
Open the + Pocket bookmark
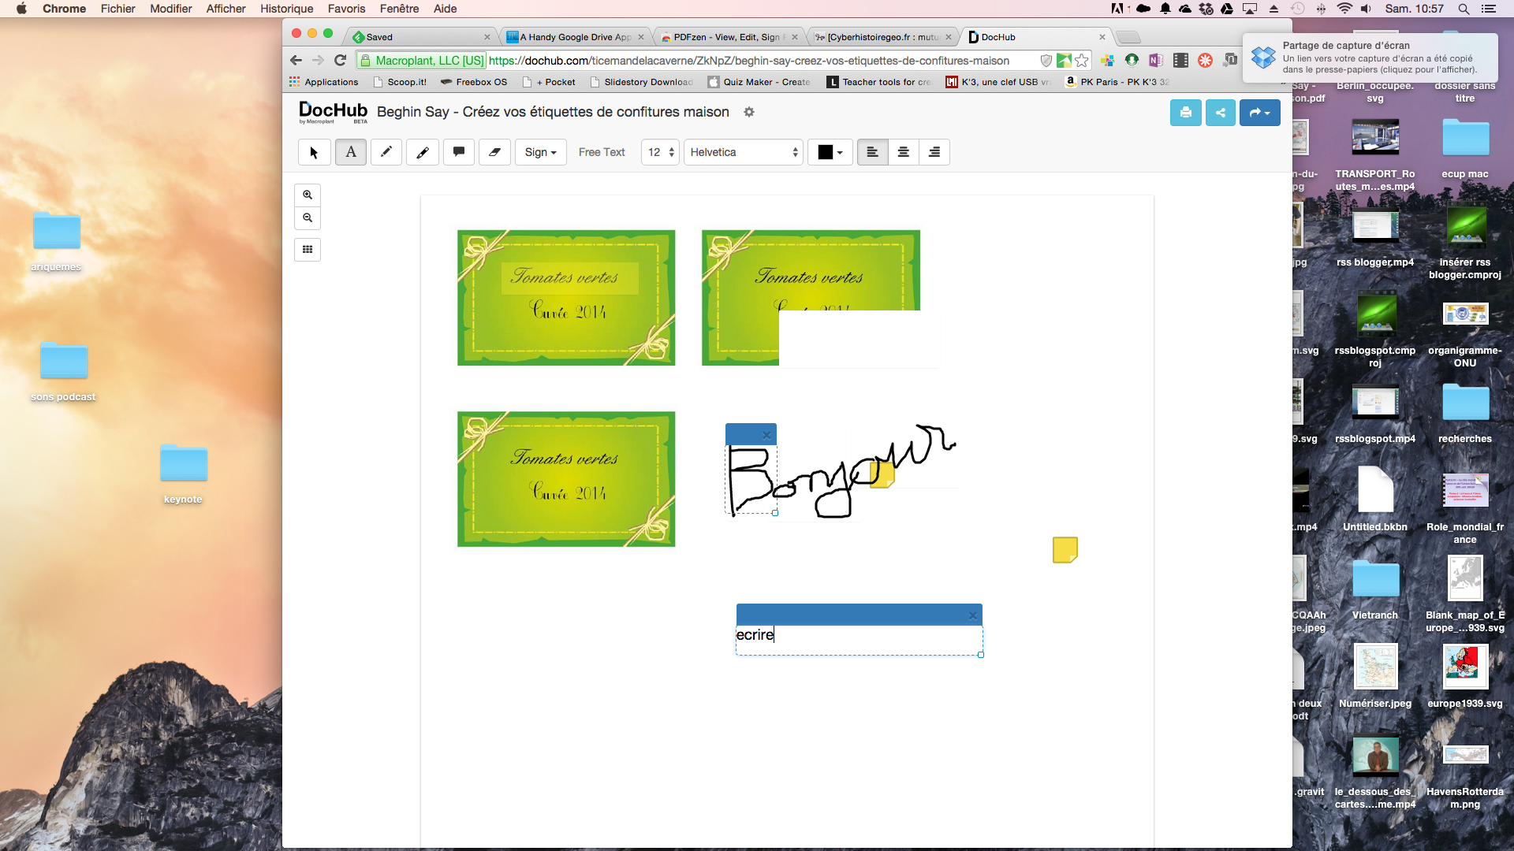[549, 82]
